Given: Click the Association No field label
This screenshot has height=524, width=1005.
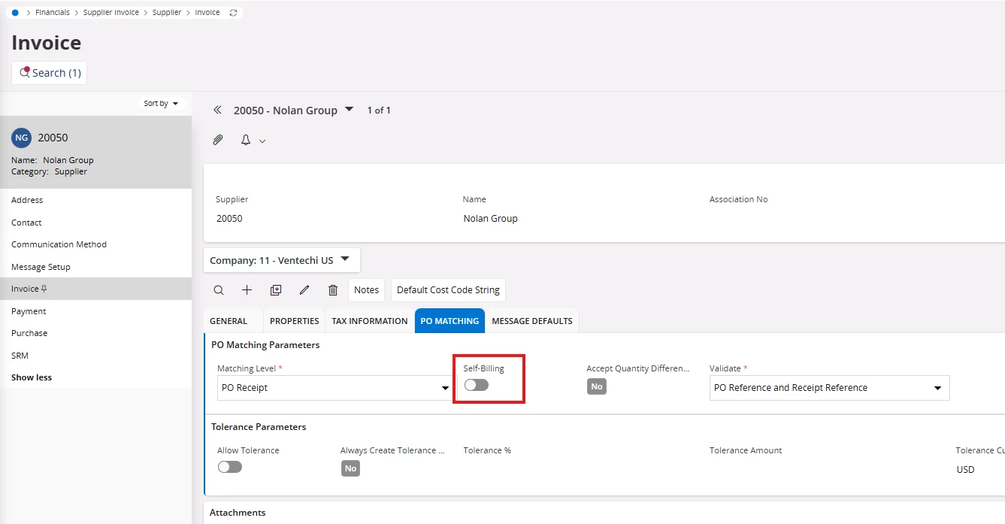Looking at the screenshot, I should click(x=739, y=199).
